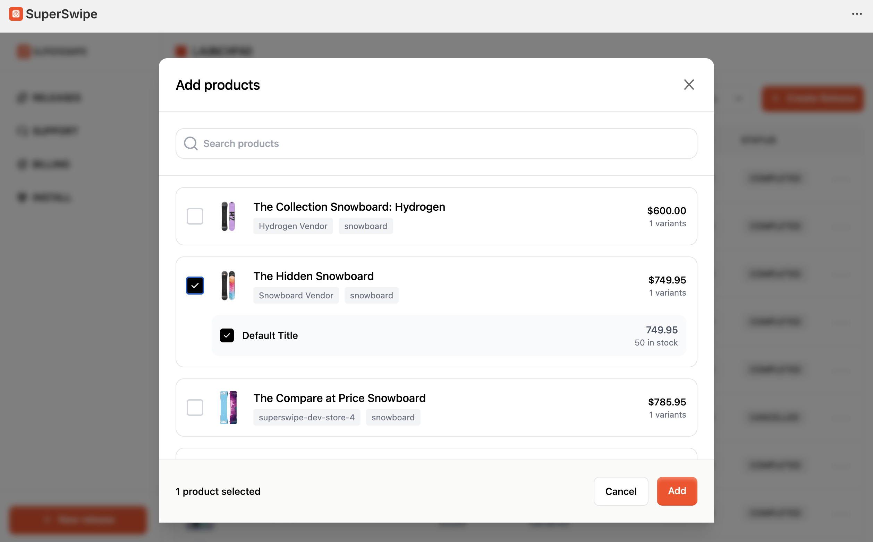Cancel adding products
Image resolution: width=873 pixels, height=542 pixels.
tap(621, 491)
